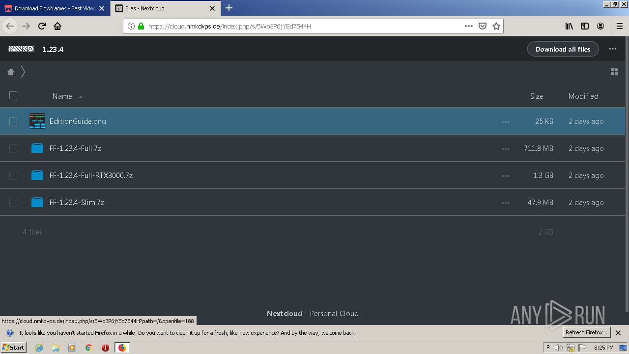
Task: Open the EditionGuide.png file name
Action: 78,121
